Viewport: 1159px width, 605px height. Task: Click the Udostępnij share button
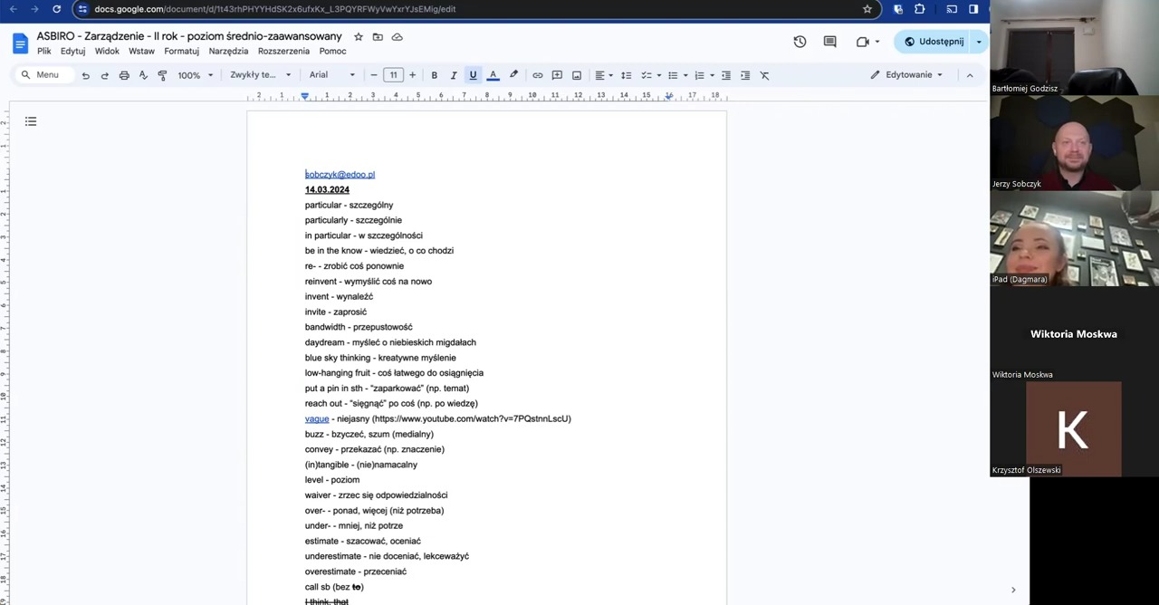pyautogui.click(x=934, y=42)
